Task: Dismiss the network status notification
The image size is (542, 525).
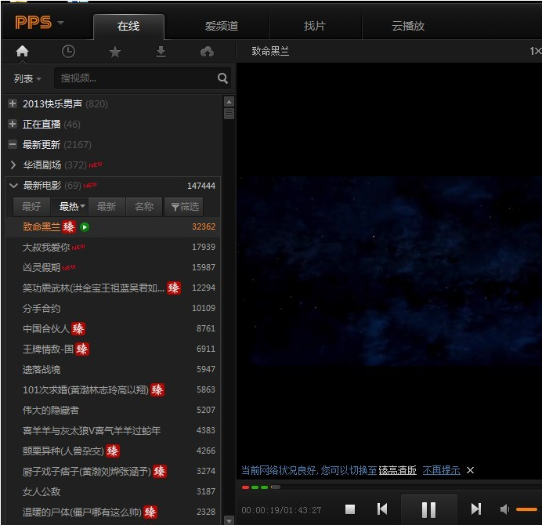Action: tap(470, 470)
